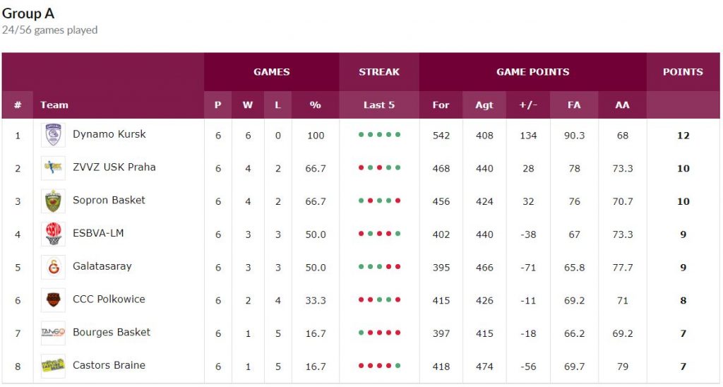This screenshot has height=387, width=723.
Task: Click the Bourges Basket team logo
Action: (53, 333)
